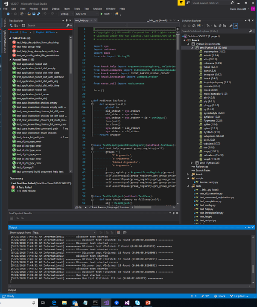This screenshot has width=257, height=307.
Task: Expand the knack folder node
Action: [x=188, y=174]
